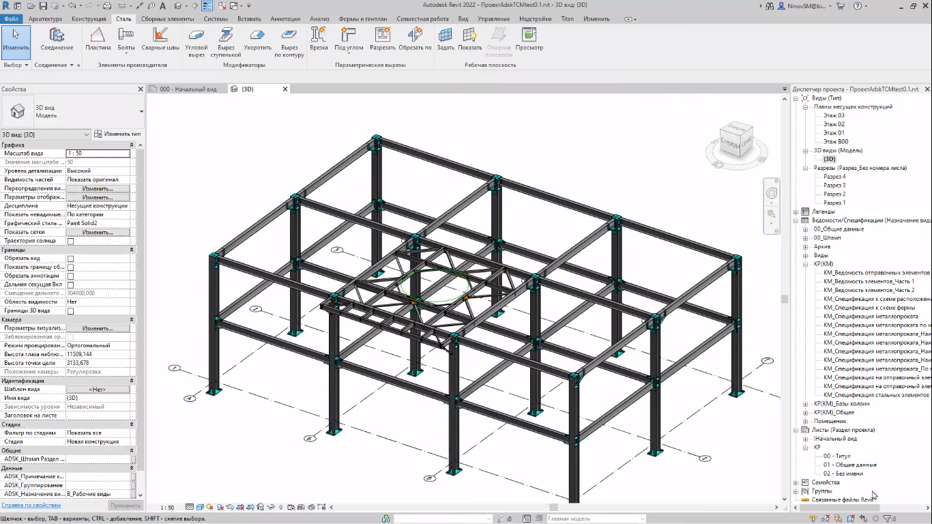
Task: Click the Укоротить shorten tool
Action: coord(258,40)
